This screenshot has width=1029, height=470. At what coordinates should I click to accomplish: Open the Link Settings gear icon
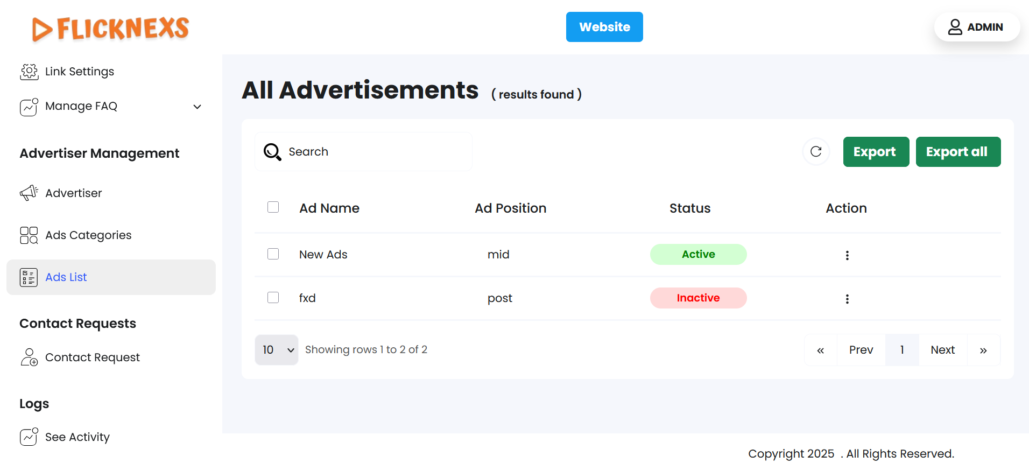29,72
